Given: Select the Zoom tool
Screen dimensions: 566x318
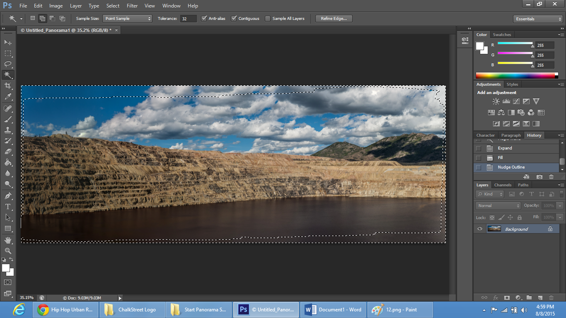Looking at the screenshot, I should (8, 251).
